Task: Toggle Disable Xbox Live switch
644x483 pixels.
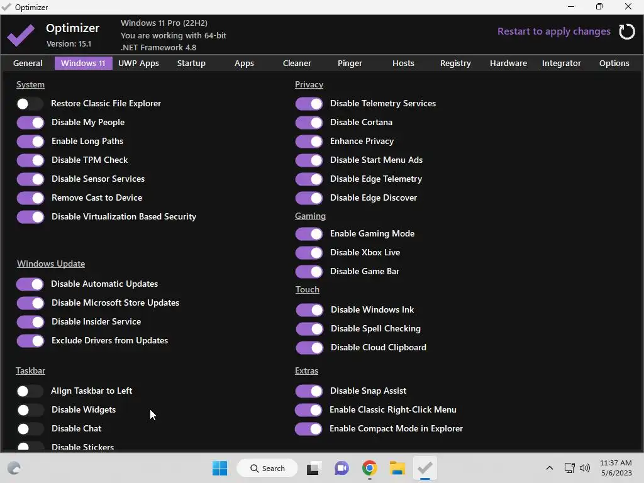Action: tap(309, 253)
